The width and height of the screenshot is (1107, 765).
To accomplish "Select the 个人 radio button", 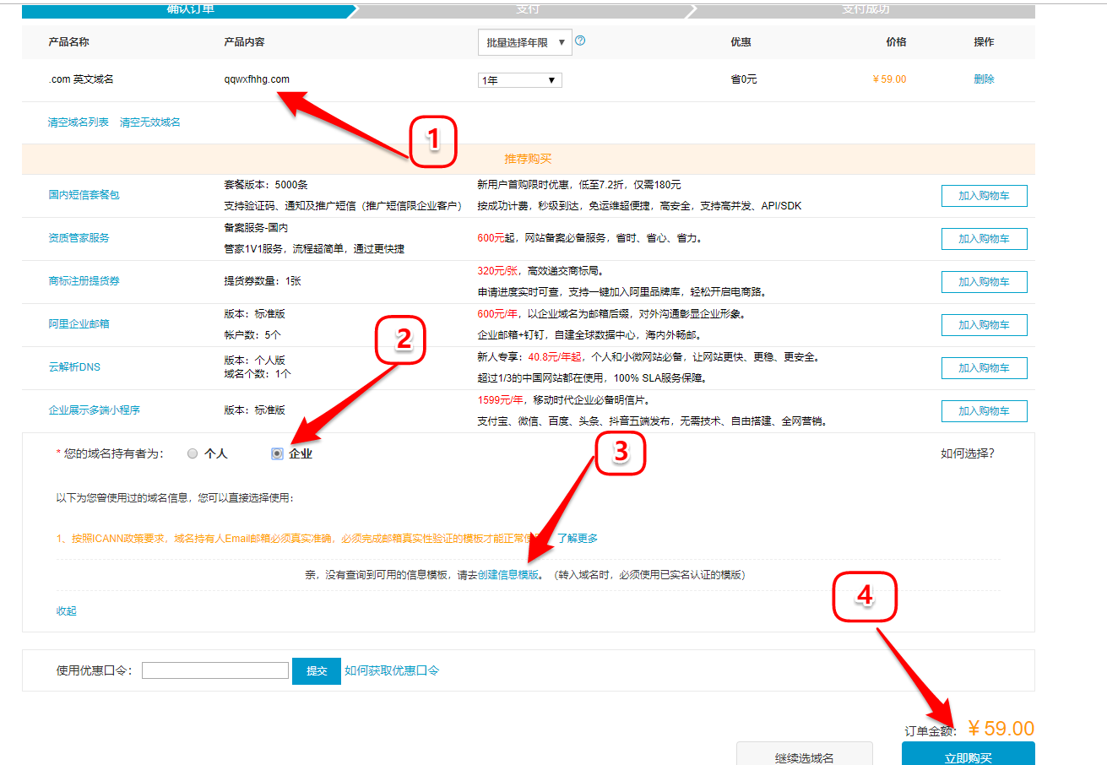I will click(193, 453).
